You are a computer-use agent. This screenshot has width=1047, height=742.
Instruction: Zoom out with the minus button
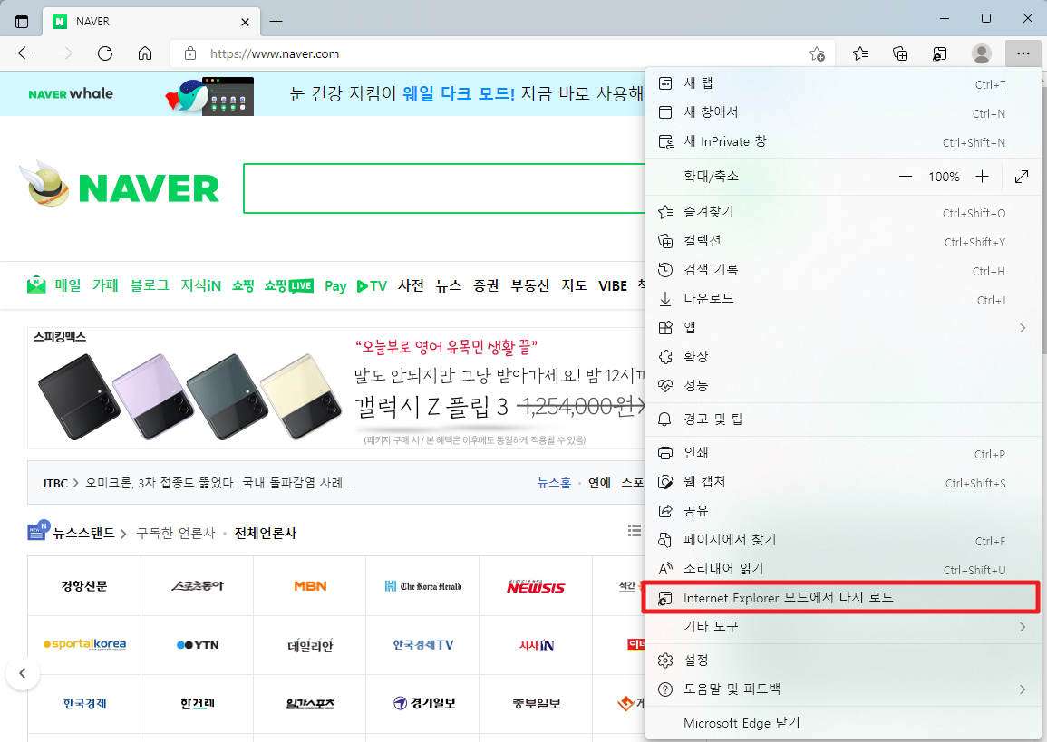tap(905, 177)
